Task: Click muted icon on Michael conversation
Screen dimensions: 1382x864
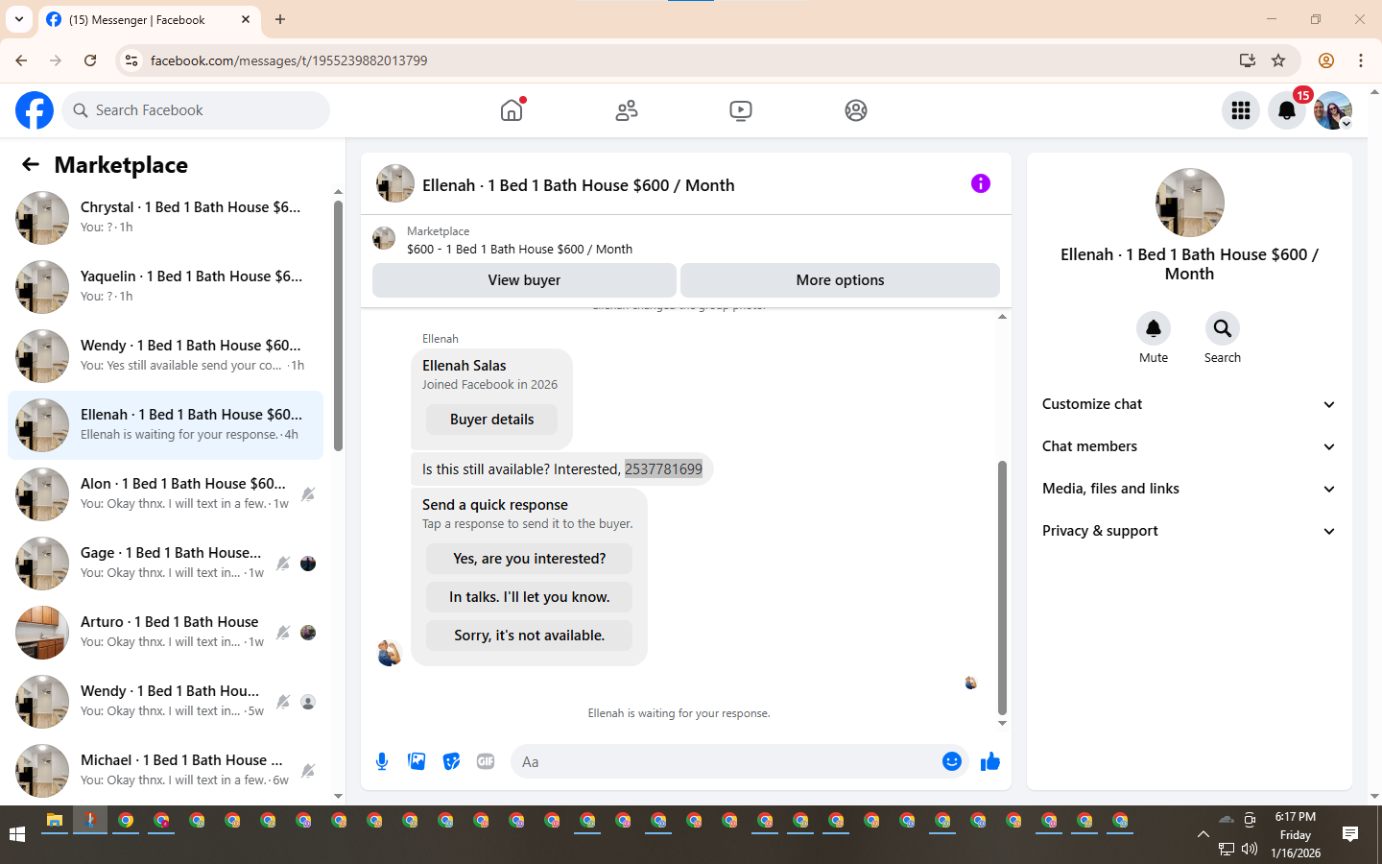Action: tap(308, 771)
